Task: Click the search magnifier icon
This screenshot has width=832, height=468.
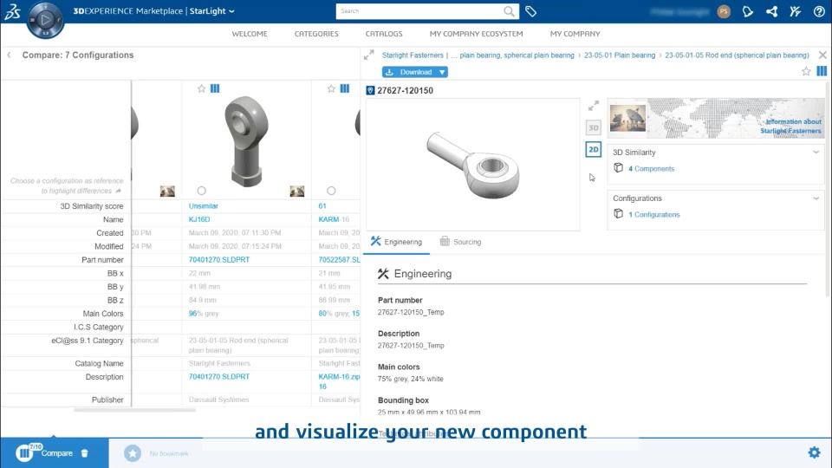Action: pos(509,11)
